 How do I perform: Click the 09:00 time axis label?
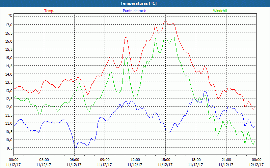coord(105,160)
